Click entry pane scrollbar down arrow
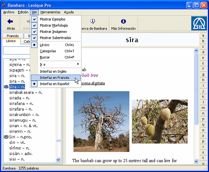The width and height of the screenshot is (209, 172). click(196, 161)
